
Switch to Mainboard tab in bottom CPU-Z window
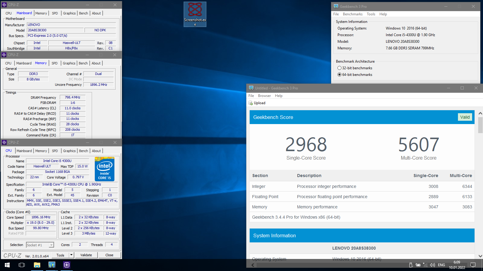(x=24, y=151)
